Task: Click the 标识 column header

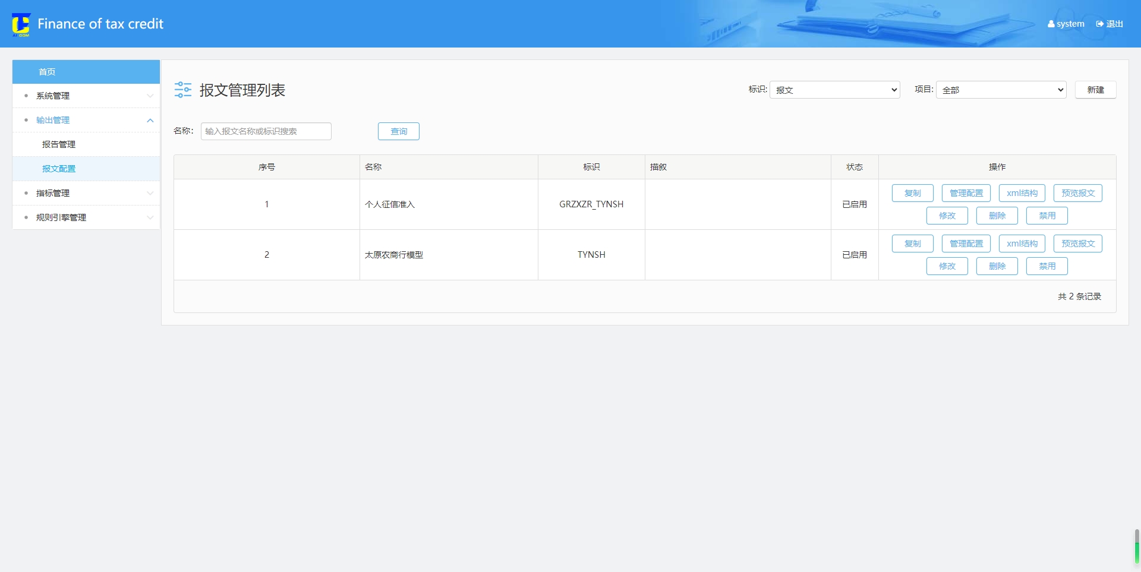Action: click(x=591, y=167)
